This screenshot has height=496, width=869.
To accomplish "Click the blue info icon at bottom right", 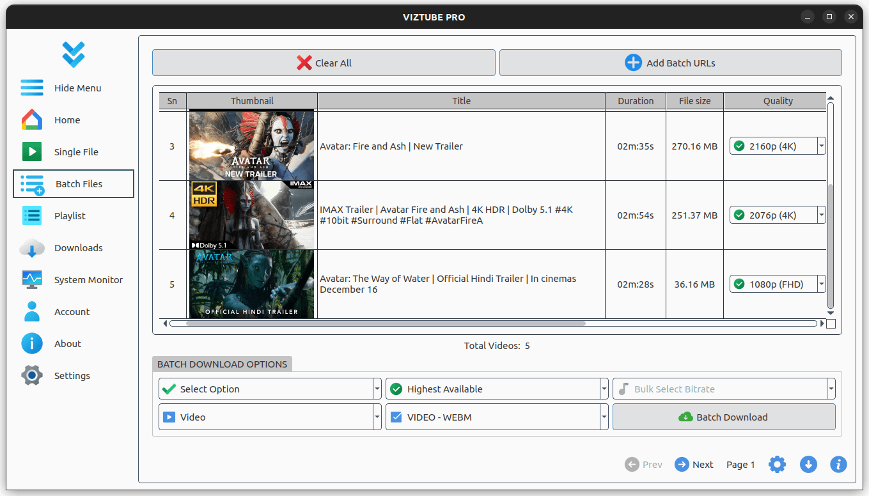I will 838,465.
